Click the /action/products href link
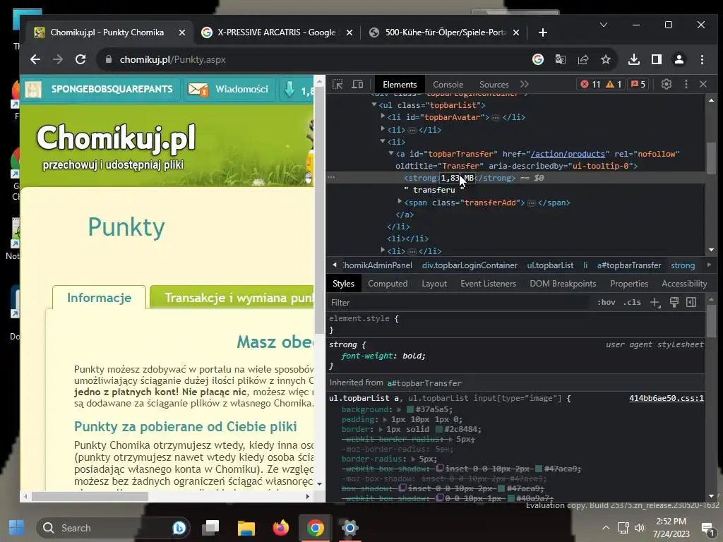The width and height of the screenshot is (723, 542). [568, 154]
